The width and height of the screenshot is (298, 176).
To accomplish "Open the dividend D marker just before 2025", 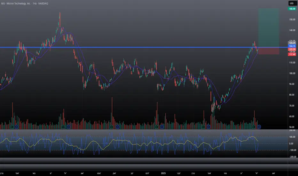I will (x=162, y=127).
